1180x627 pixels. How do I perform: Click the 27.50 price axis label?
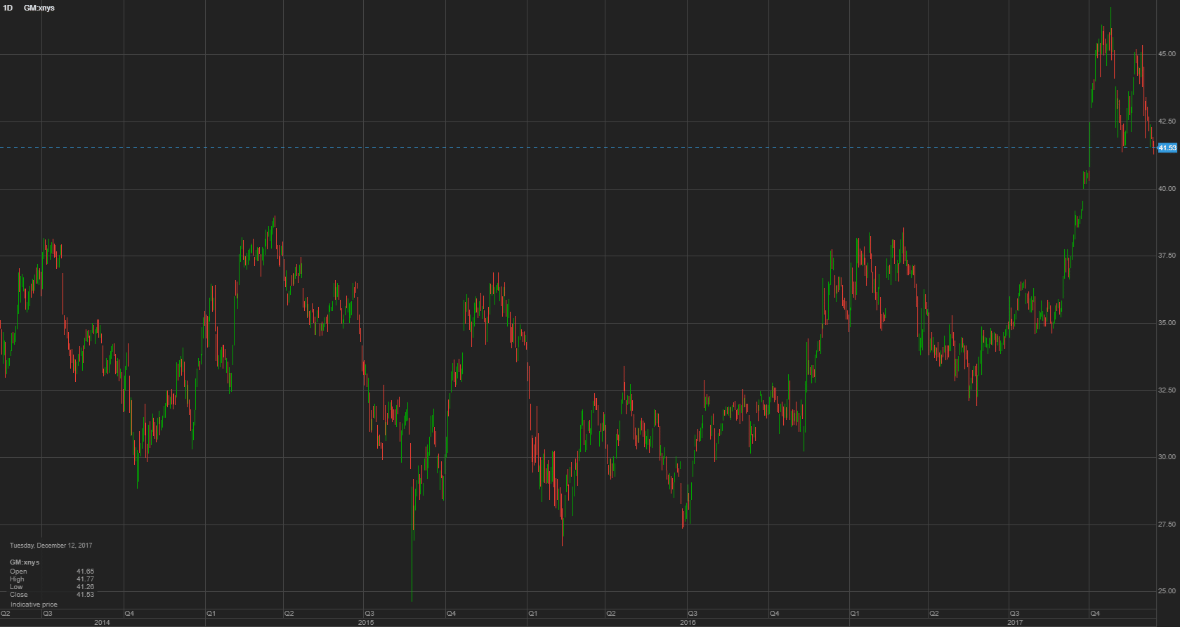click(1167, 524)
